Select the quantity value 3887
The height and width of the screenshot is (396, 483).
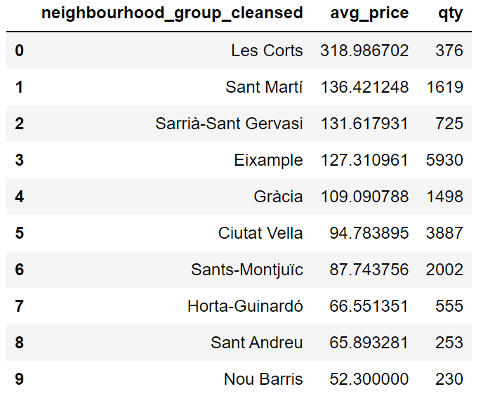coord(444,233)
